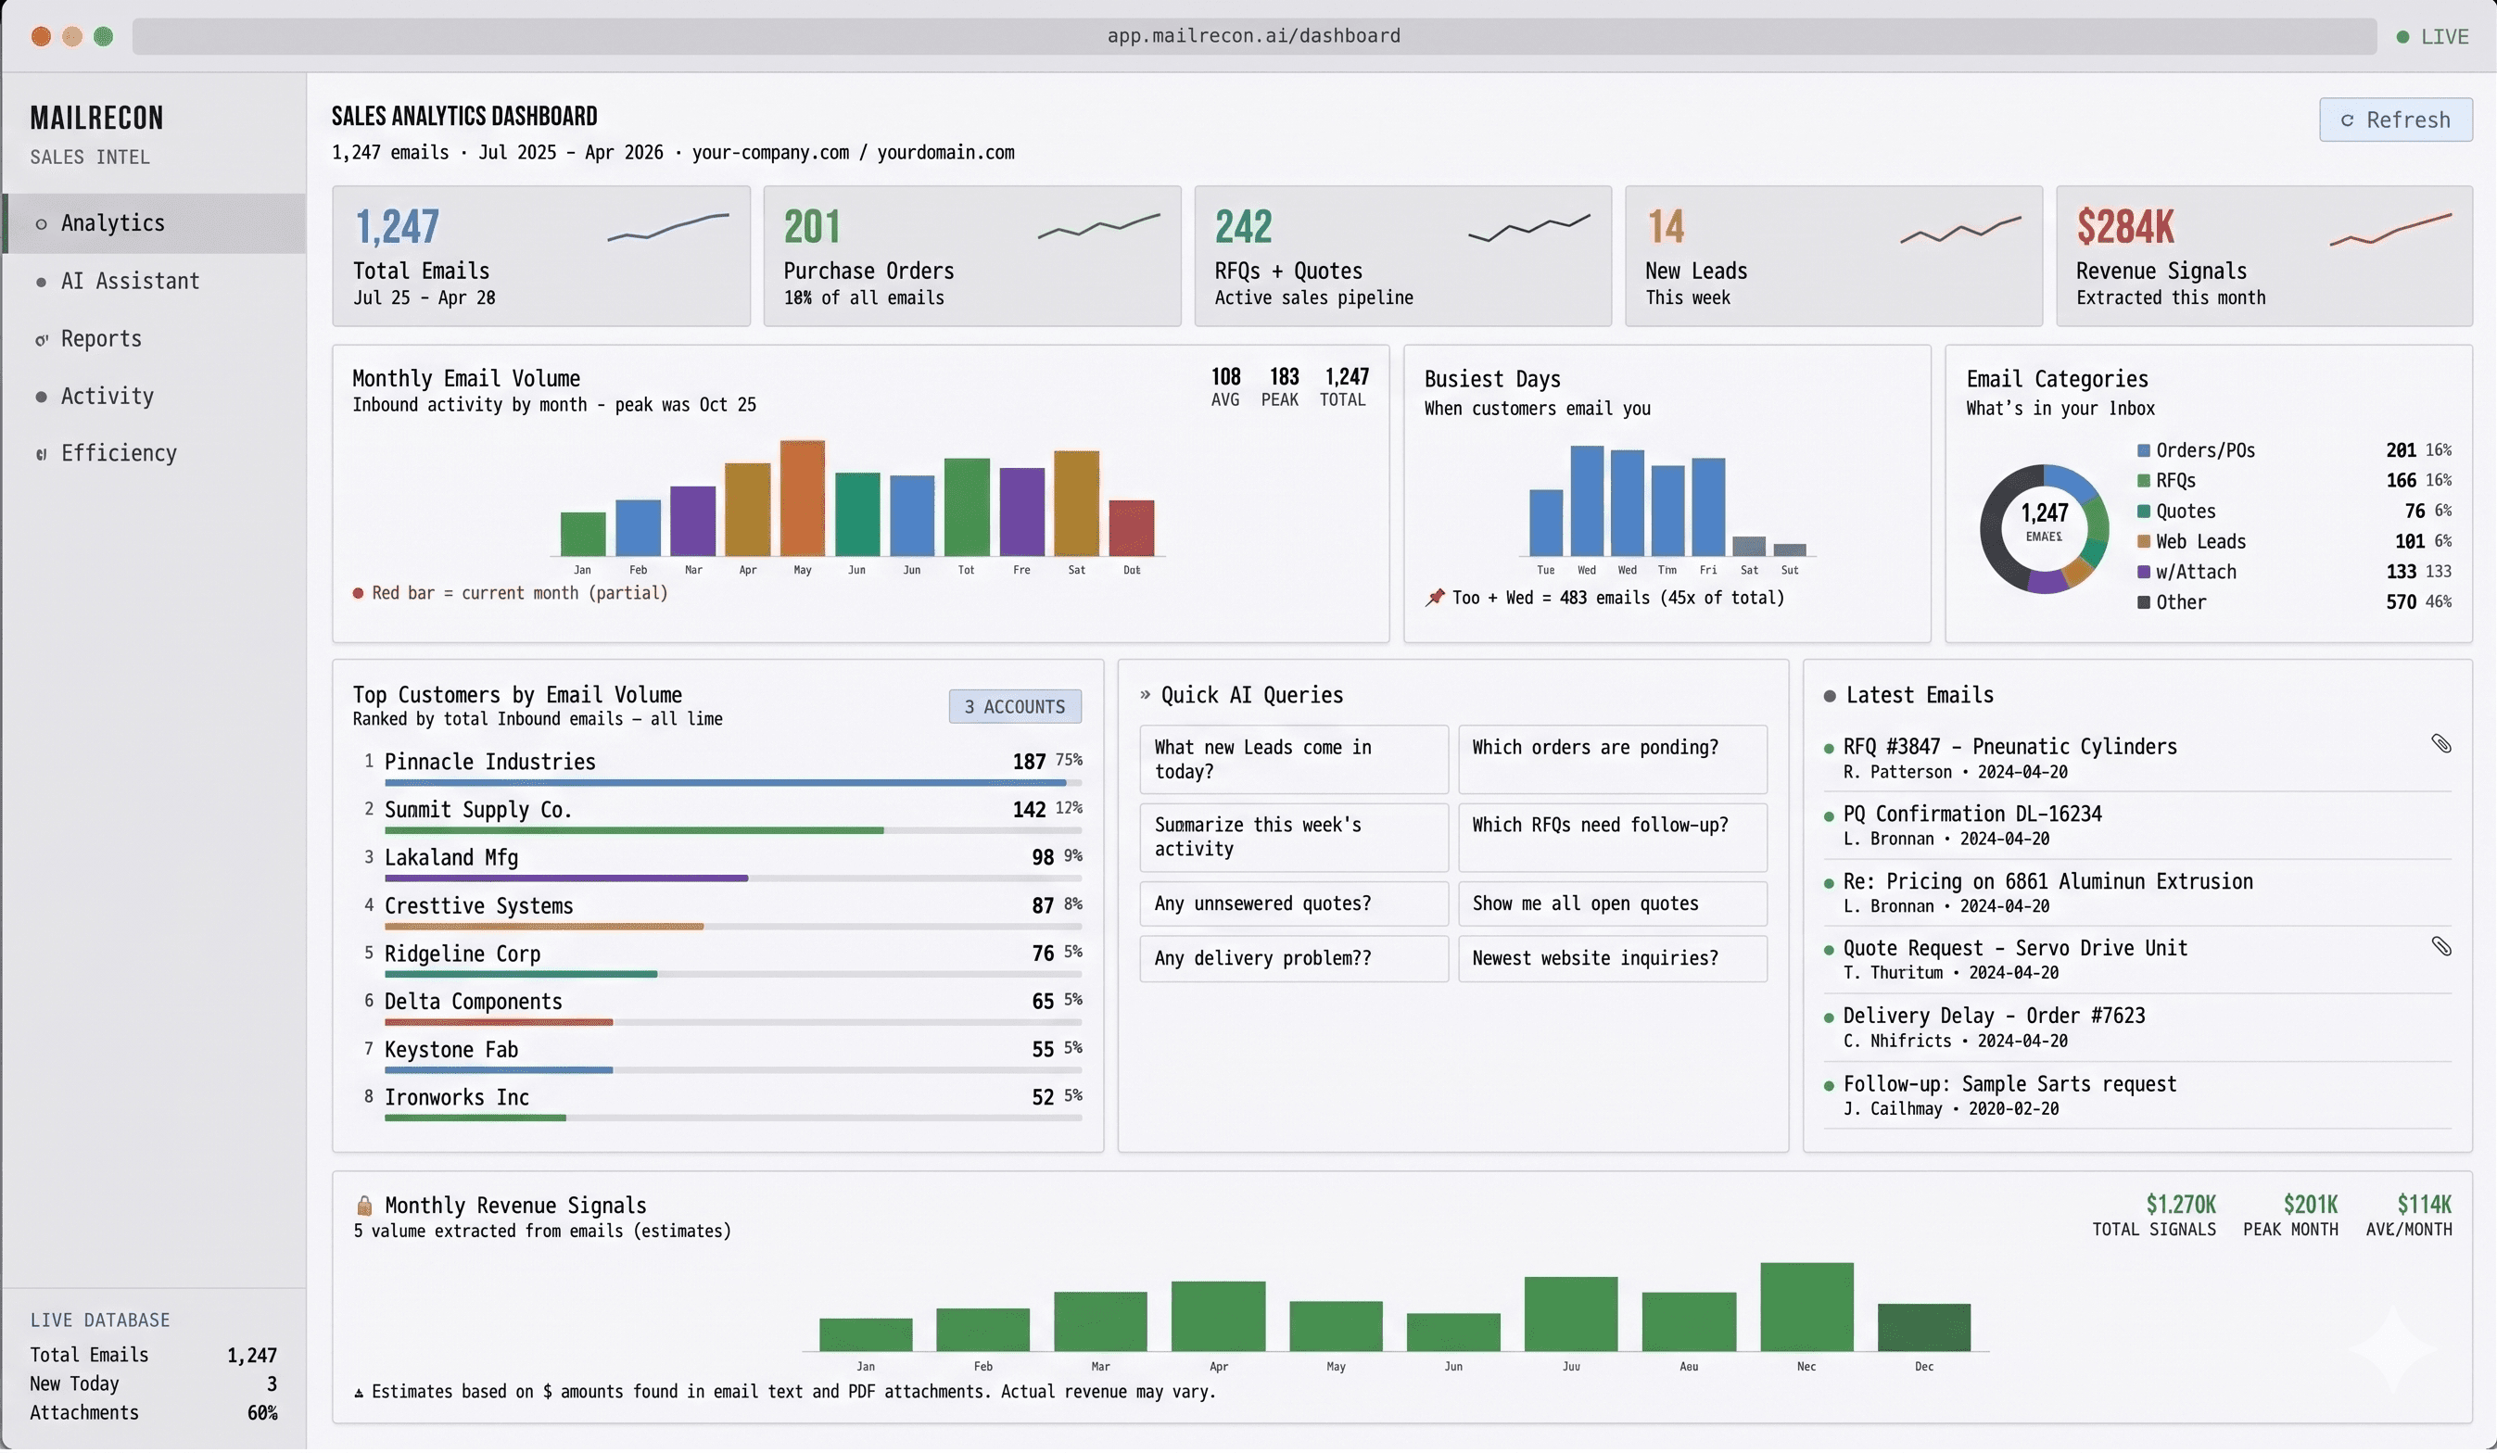Click the New Leads sparkline
Viewport: 2497px width, 1453px height.
coord(1960,230)
